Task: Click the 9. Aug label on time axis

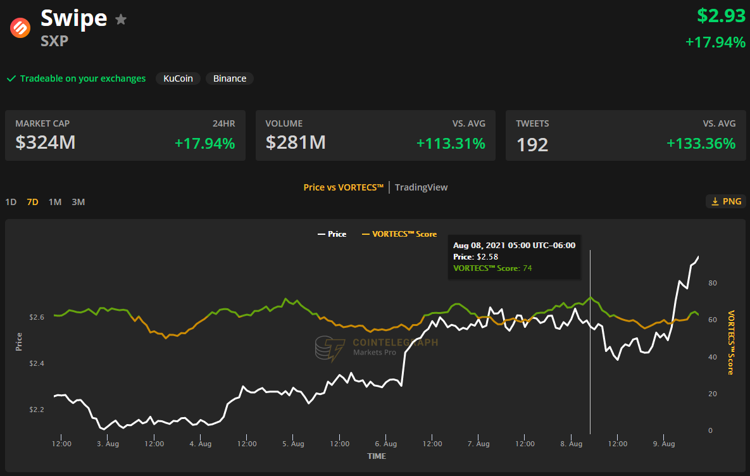Action: click(663, 444)
